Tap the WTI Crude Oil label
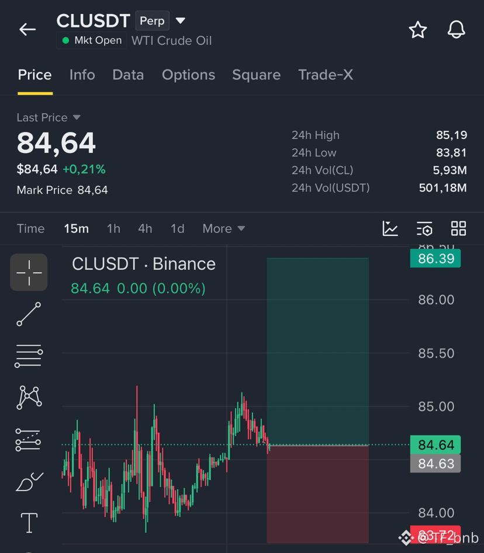 click(172, 40)
